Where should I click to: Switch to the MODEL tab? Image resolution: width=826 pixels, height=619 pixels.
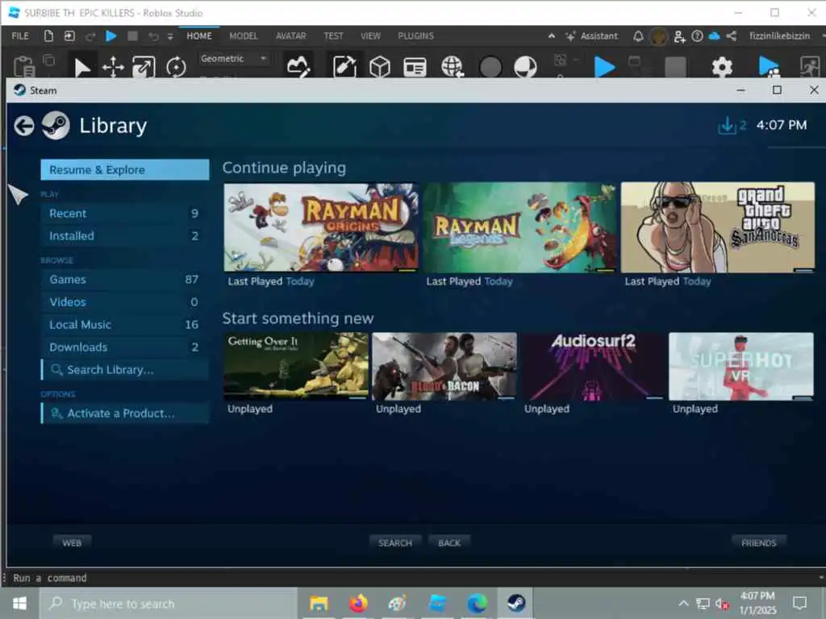244,35
